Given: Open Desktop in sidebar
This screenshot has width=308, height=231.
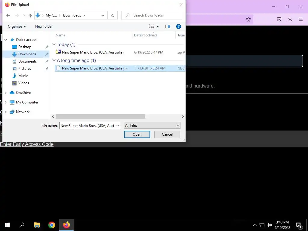Looking at the screenshot, I should coord(25,47).
